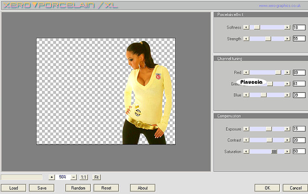The width and height of the screenshot is (308, 194).
Task: Zoom out with the minus button
Action: coord(73,178)
